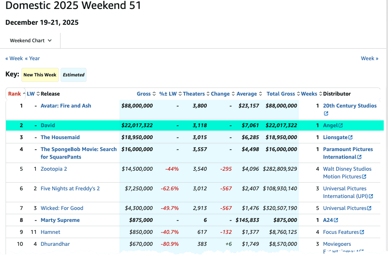Go to previous week link

point(14,58)
